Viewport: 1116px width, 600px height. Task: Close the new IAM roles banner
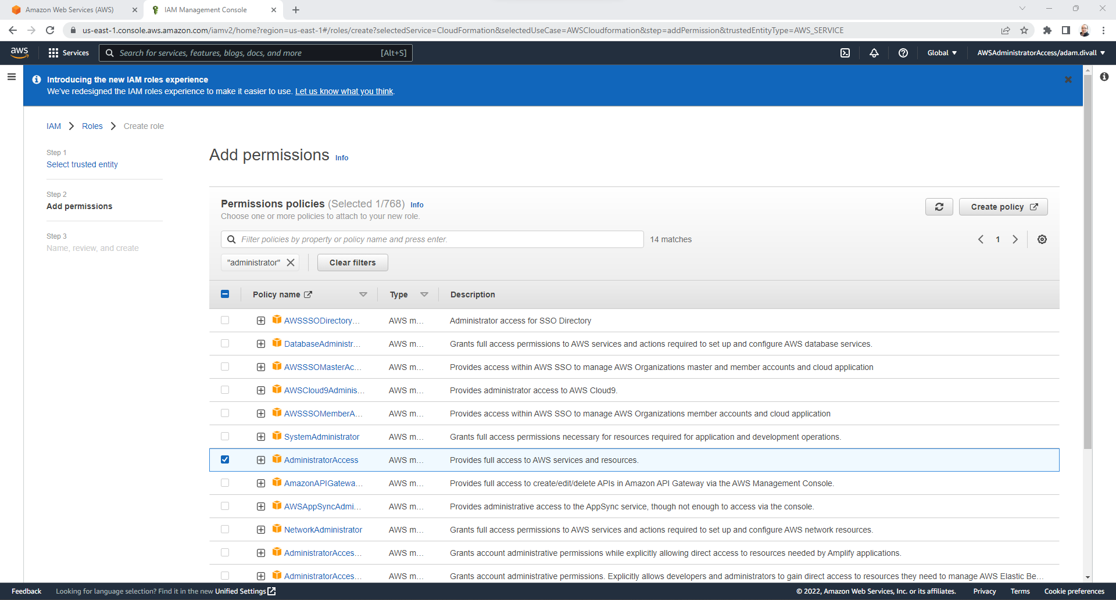(1068, 80)
